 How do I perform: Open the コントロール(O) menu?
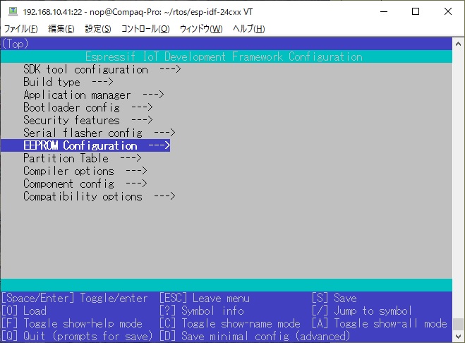[x=145, y=29]
